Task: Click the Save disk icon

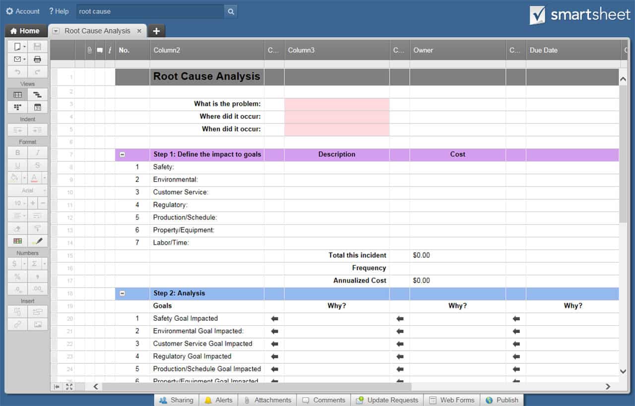Action: (37, 47)
